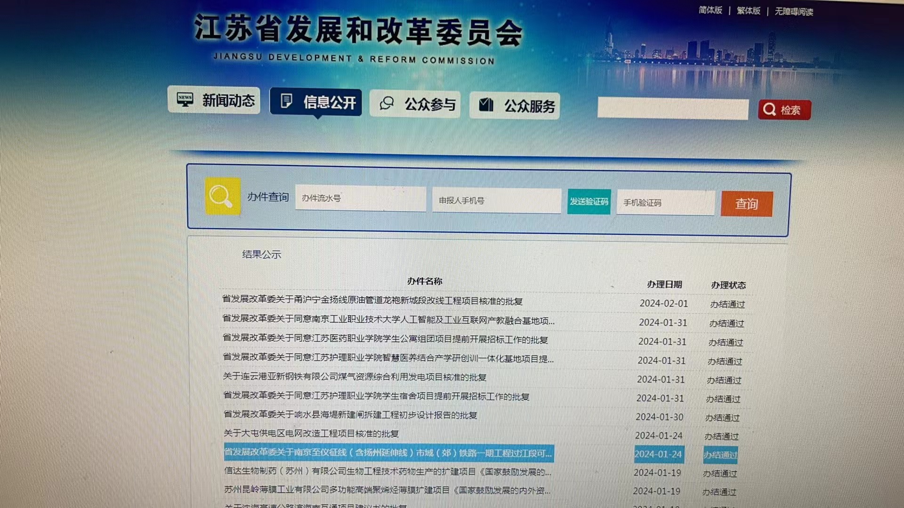This screenshot has width=904, height=508.
Task: Click date 2024-01-30 cell
Action: (x=659, y=417)
